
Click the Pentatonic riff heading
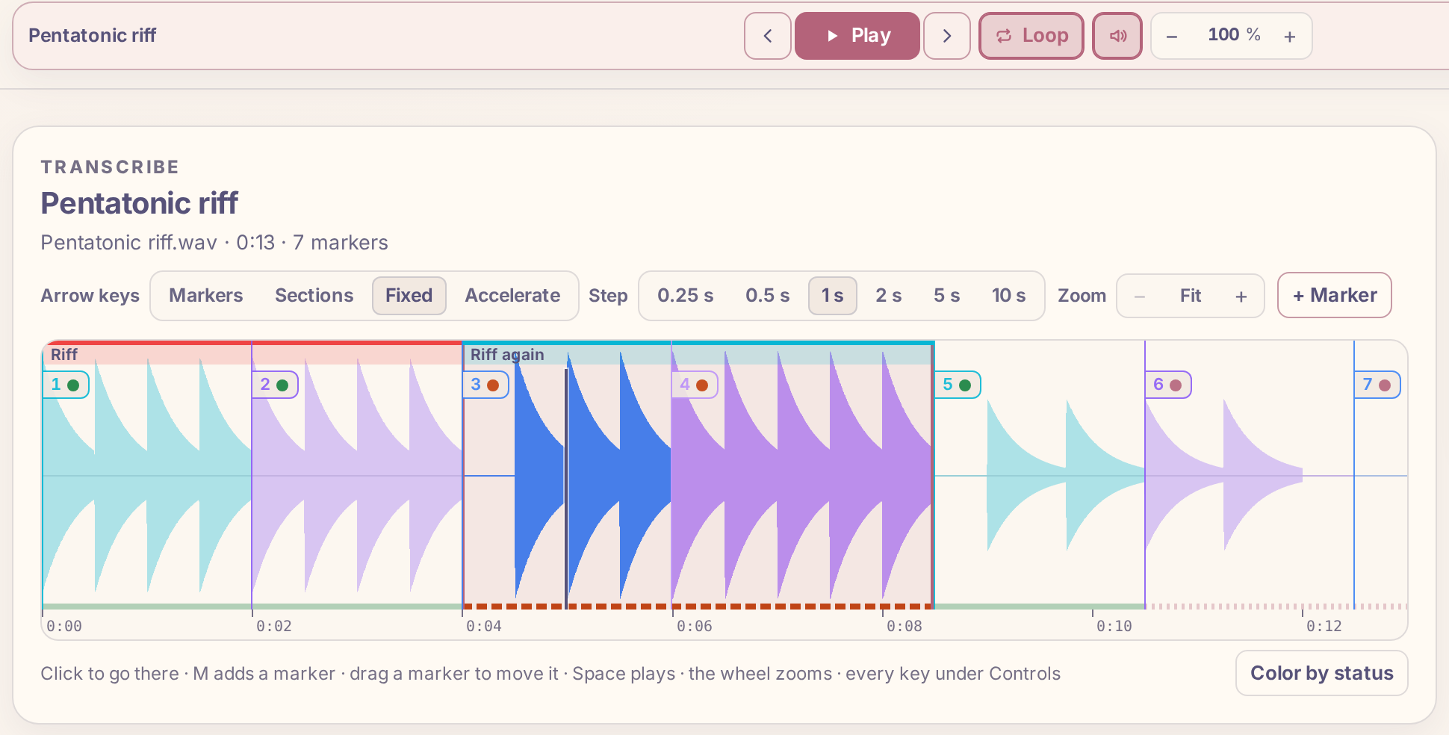point(140,203)
